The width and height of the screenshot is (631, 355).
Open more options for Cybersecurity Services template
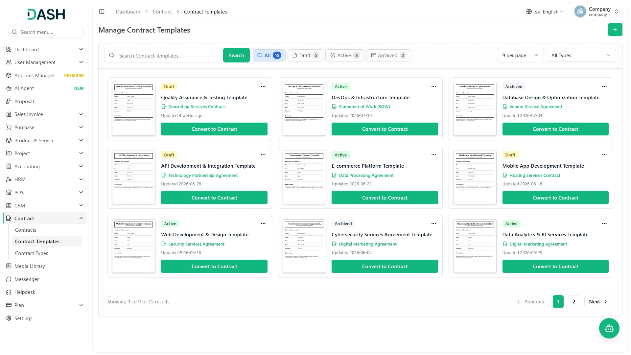tap(433, 224)
